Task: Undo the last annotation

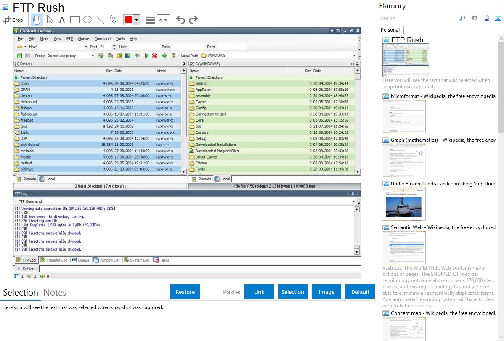Action: click(x=180, y=20)
